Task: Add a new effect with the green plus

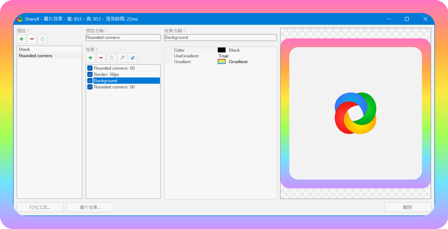Action: [x=90, y=58]
